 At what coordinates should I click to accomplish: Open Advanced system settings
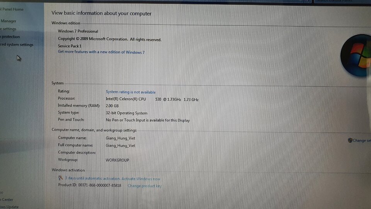click(17, 45)
